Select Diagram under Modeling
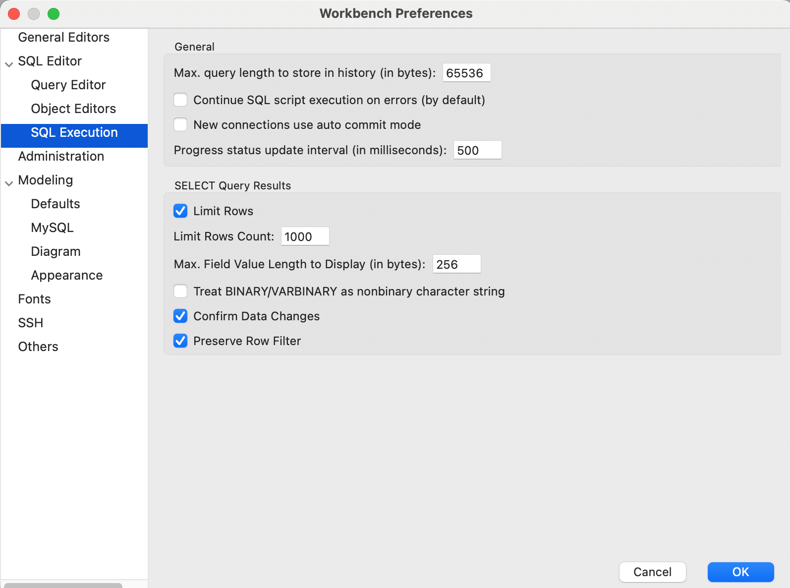 click(x=56, y=251)
